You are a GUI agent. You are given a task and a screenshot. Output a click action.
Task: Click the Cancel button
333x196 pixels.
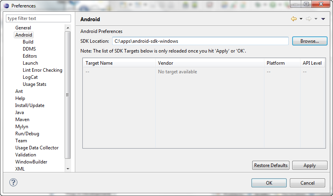click(307, 183)
